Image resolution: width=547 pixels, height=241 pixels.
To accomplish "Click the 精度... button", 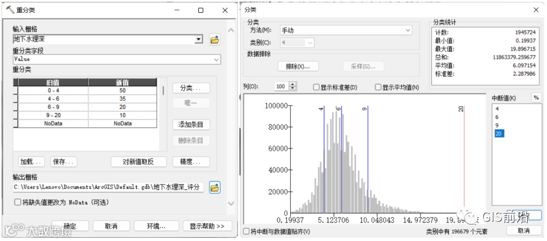I will point(191,162).
